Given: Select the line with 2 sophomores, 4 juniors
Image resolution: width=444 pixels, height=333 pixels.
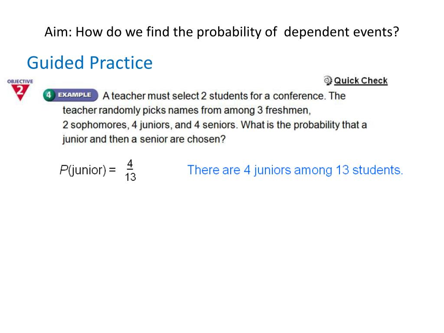Looking at the screenshot, I should click(215, 125).
